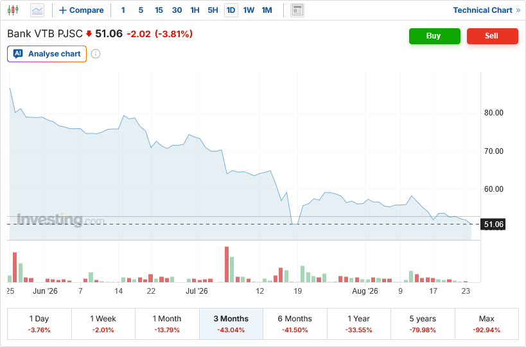The width and height of the screenshot is (526, 347).
Task: Click the tallest red volume bar
Action: coord(227,265)
